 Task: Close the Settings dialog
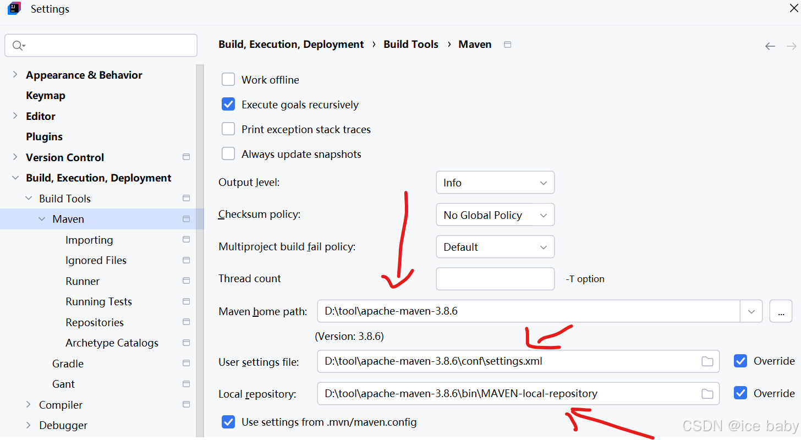[x=793, y=8]
